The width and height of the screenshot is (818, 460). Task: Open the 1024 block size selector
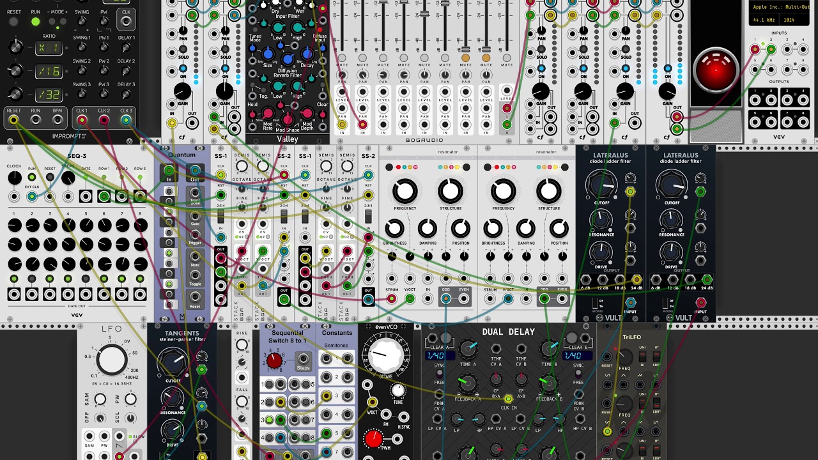(793, 20)
